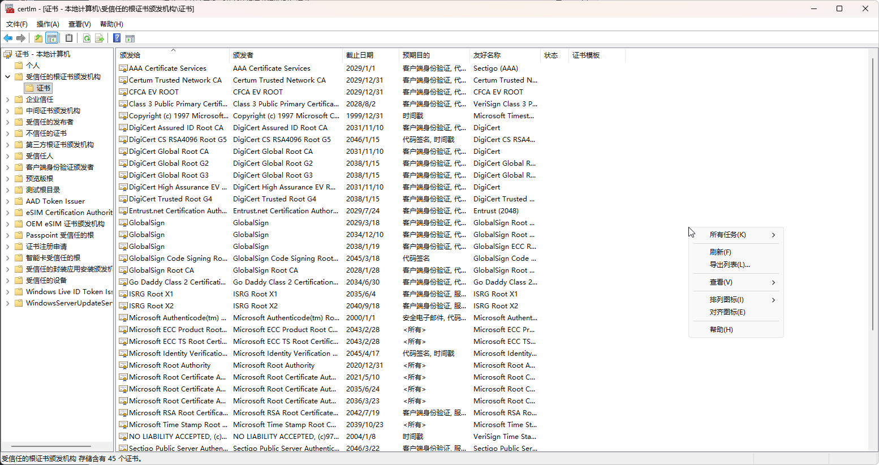Click the certlm app icon in the title bar
This screenshot has height=465, width=879.
[x=10, y=8]
